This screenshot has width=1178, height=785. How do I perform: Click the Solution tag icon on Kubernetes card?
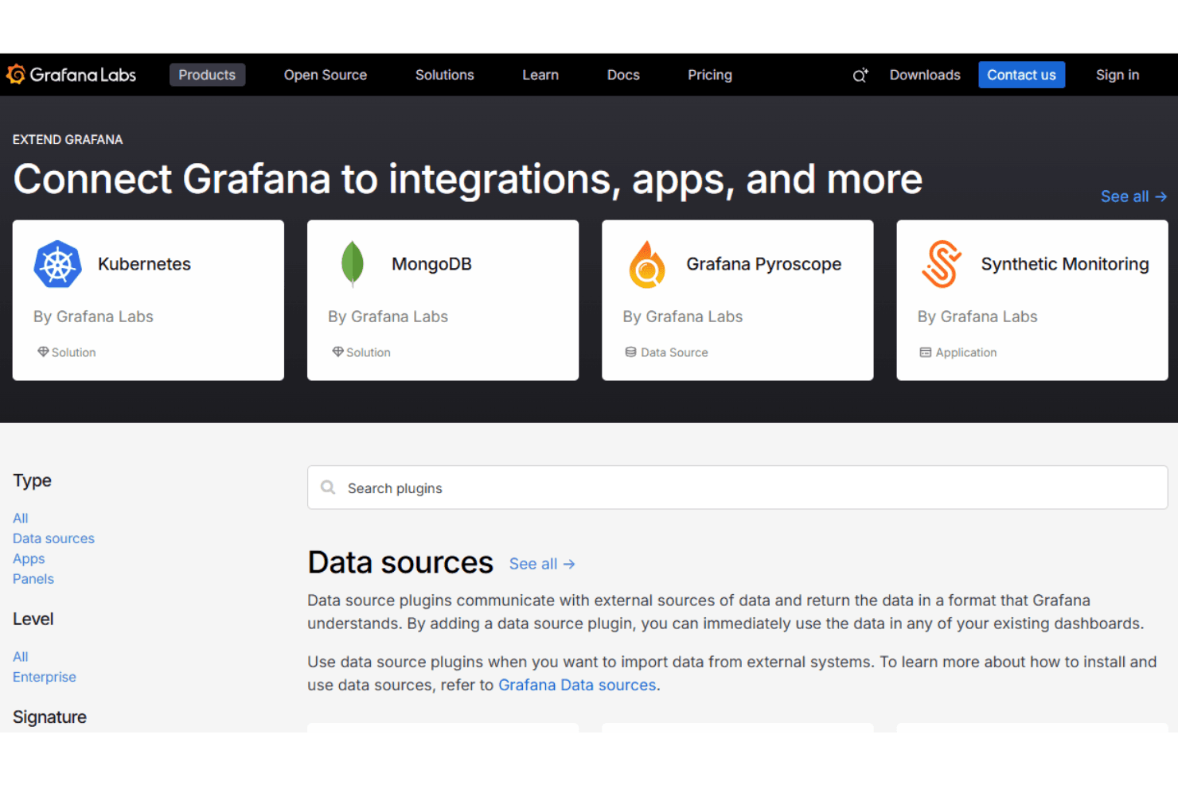tap(43, 352)
